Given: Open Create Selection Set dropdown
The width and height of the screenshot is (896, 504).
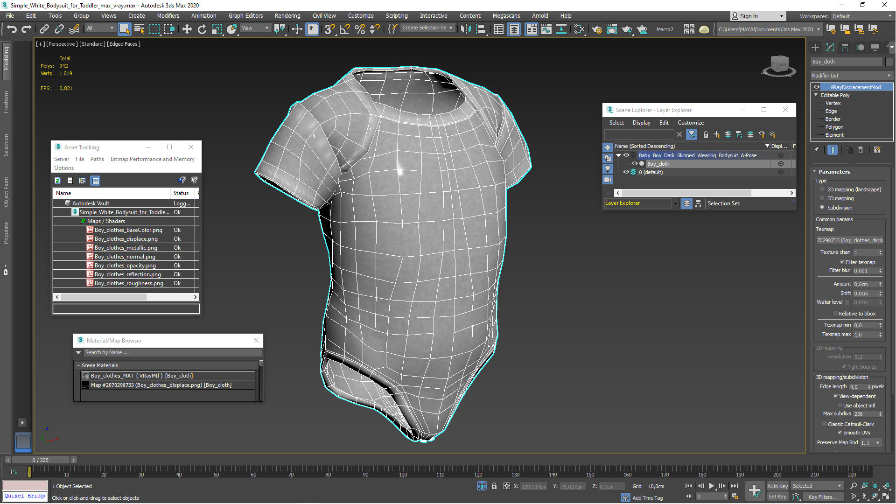Looking at the screenshot, I should pyautogui.click(x=427, y=28).
